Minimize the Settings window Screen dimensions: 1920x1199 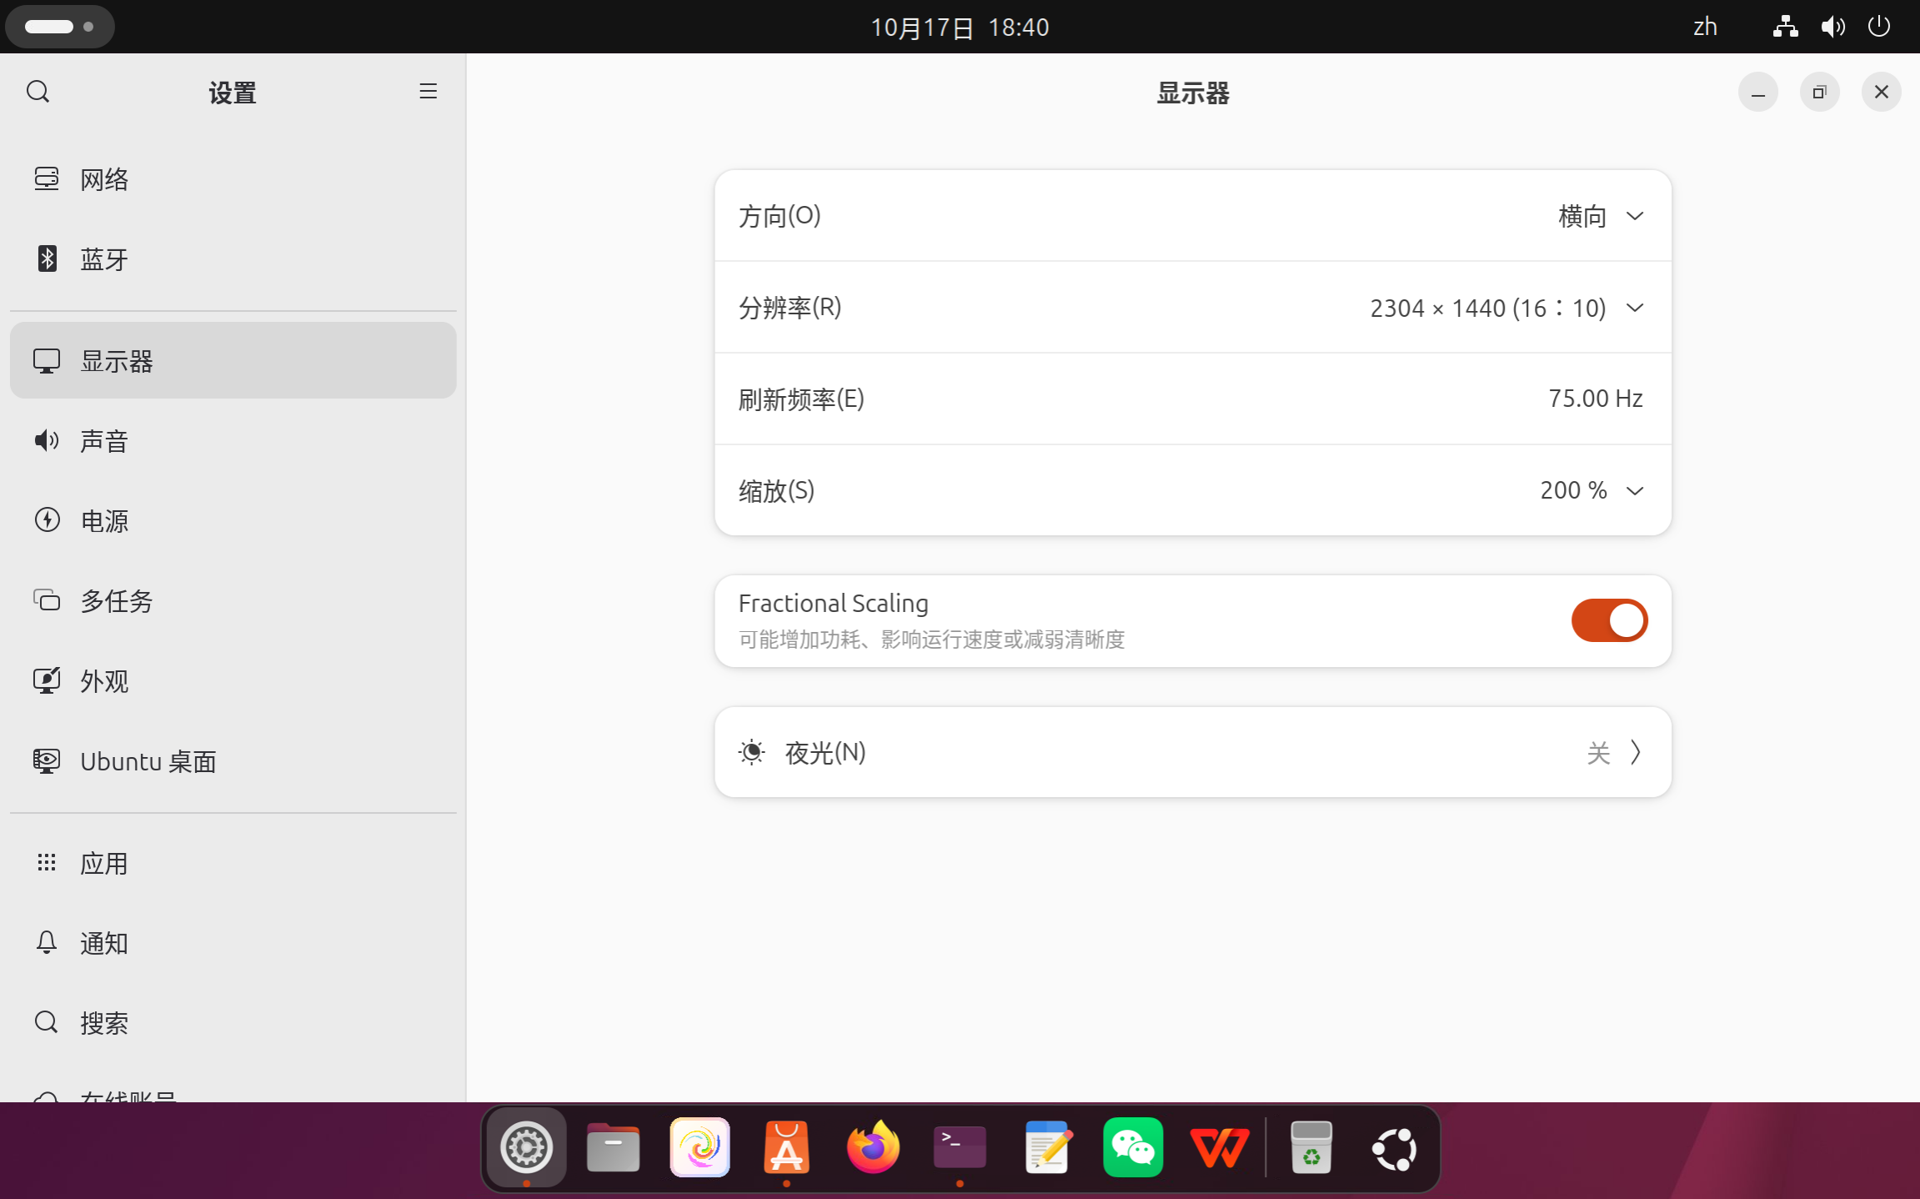(x=1758, y=92)
